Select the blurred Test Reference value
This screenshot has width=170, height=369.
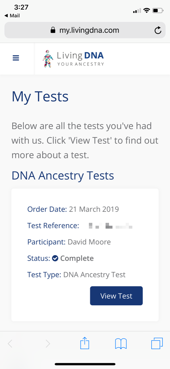click(109, 226)
